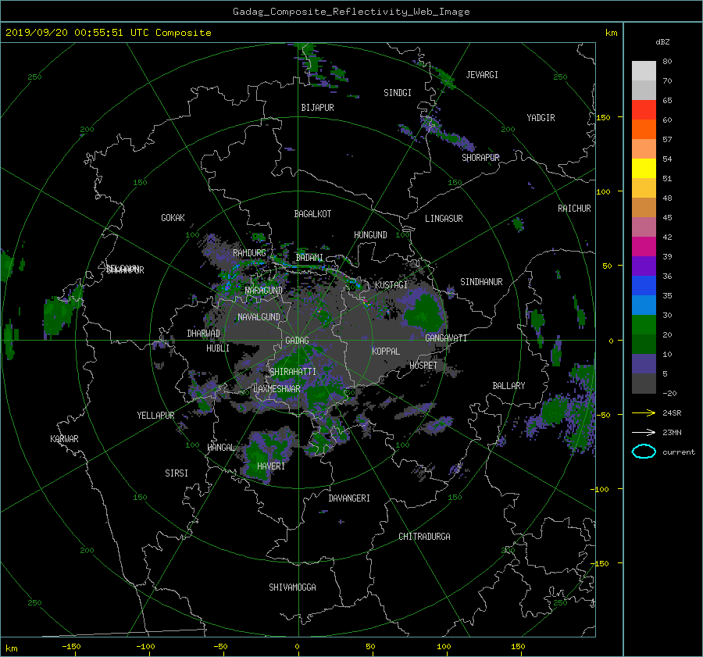
Task: Click the BADAMI city label
Action: (309, 258)
